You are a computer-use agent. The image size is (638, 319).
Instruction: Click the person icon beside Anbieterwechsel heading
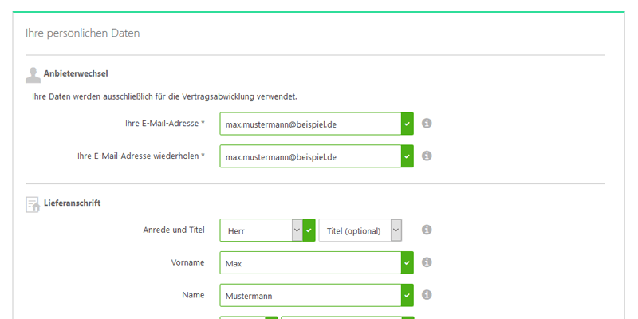33,75
